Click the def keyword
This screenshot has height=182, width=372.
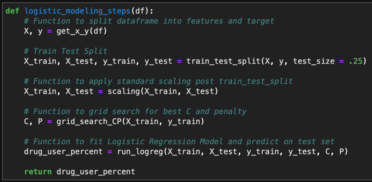(13, 10)
